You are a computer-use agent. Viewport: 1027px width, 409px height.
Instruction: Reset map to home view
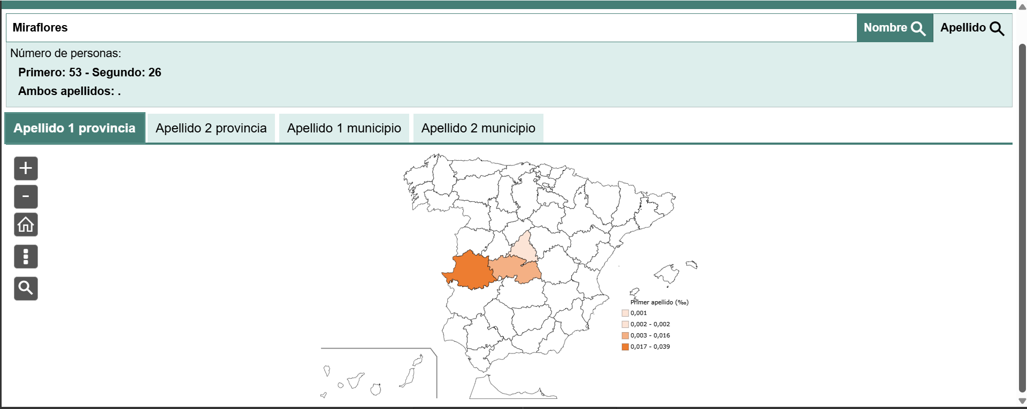click(x=26, y=225)
